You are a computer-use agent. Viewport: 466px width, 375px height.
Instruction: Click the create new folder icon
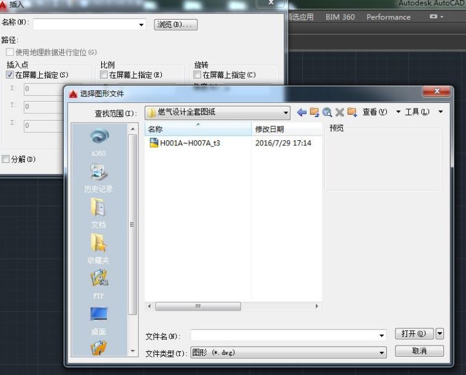pyautogui.click(x=352, y=112)
